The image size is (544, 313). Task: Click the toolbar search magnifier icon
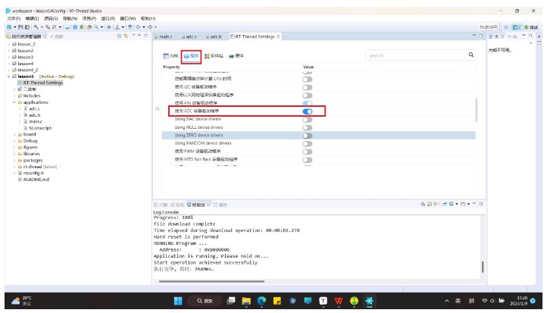tap(95, 27)
